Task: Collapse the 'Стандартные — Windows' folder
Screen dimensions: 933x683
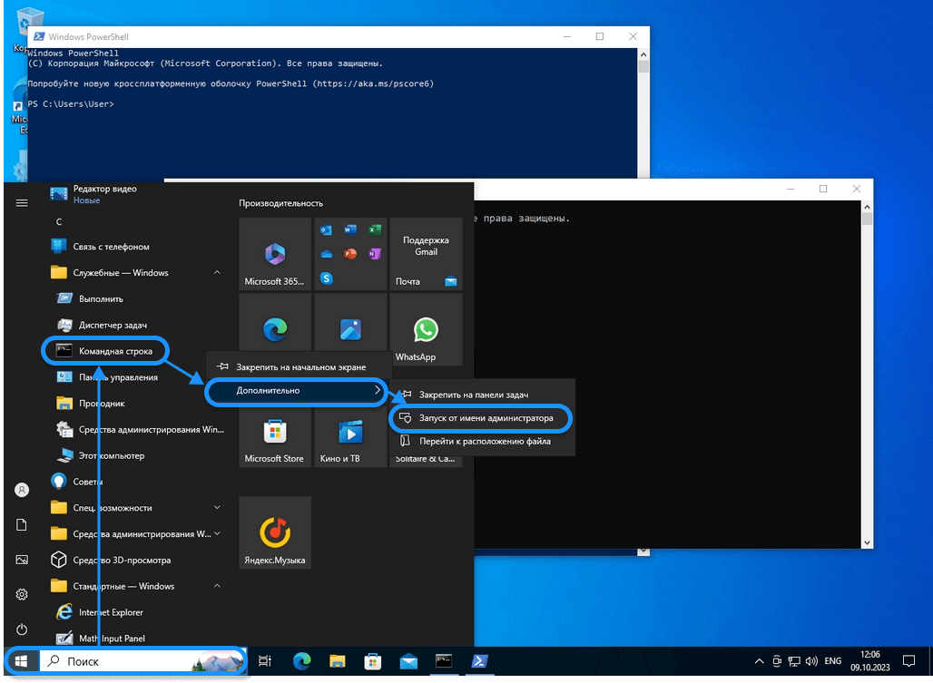Action: coord(217,586)
